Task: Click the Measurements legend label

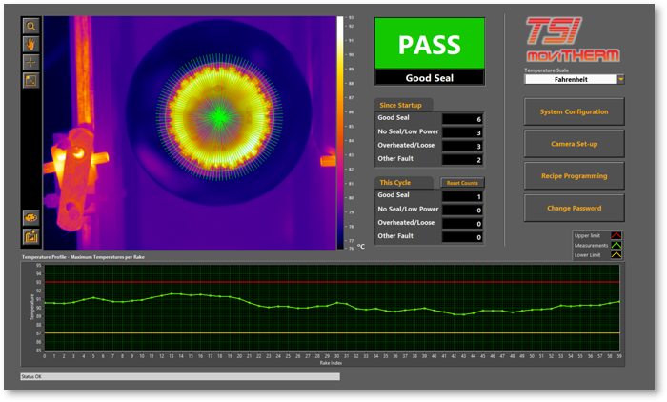Action: point(592,246)
